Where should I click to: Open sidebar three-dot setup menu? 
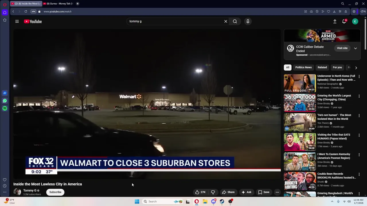5,192
